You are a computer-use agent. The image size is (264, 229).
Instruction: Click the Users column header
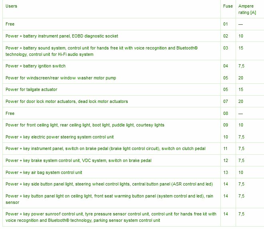click(11, 6)
